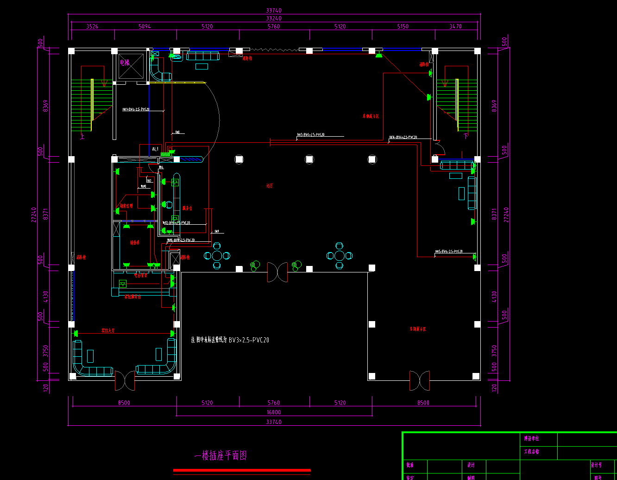Select the AL1 distribution panel label
Viewport: 617px width, 480px height.
pos(156,149)
